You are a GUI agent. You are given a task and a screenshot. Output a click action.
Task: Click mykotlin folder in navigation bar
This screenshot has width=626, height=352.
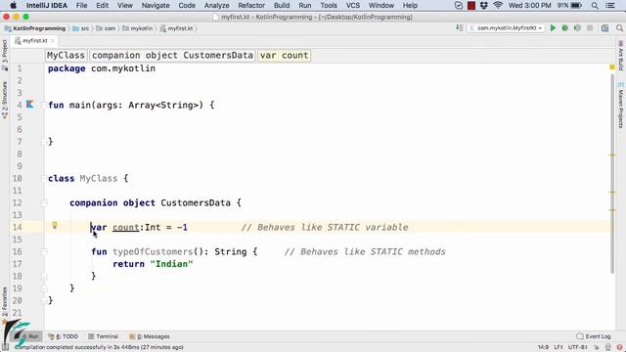(138, 28)
